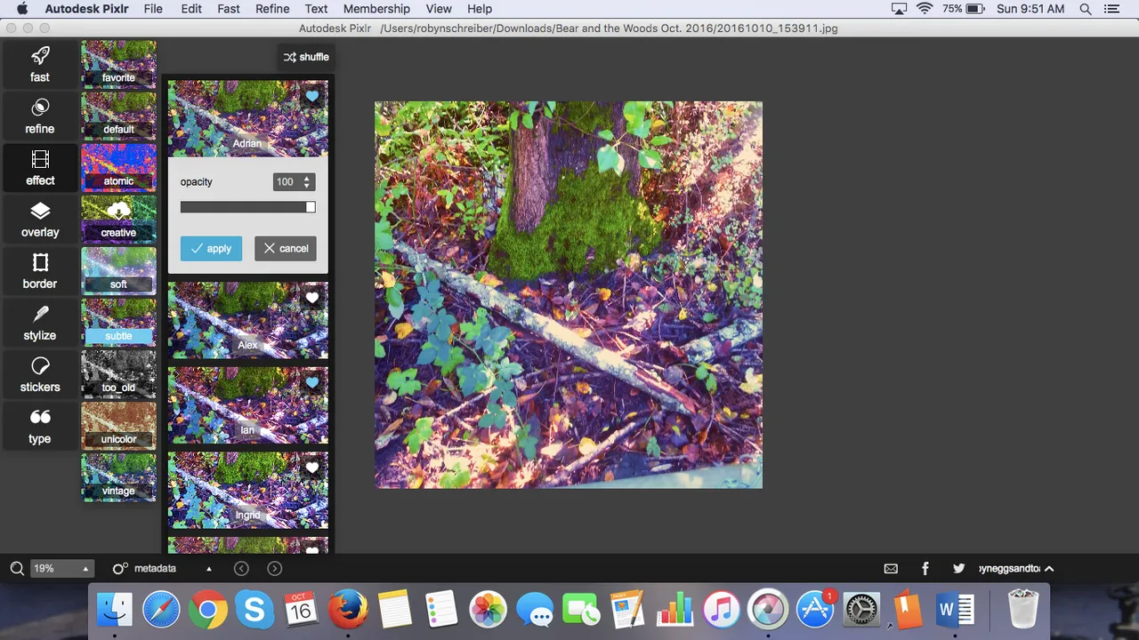The image size is (1139, 640).
Task: Toggle favorite heart on Alex effect
Action: click(x=312, y=298)
